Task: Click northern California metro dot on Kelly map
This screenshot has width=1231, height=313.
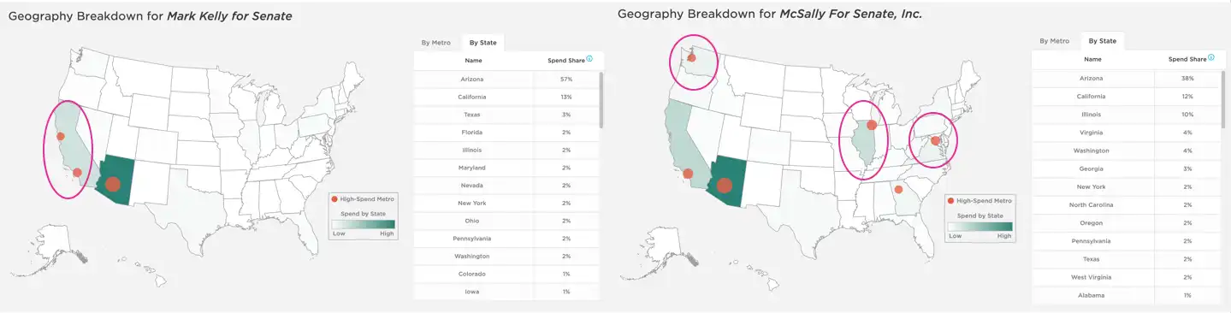Action: coord(61,136)
